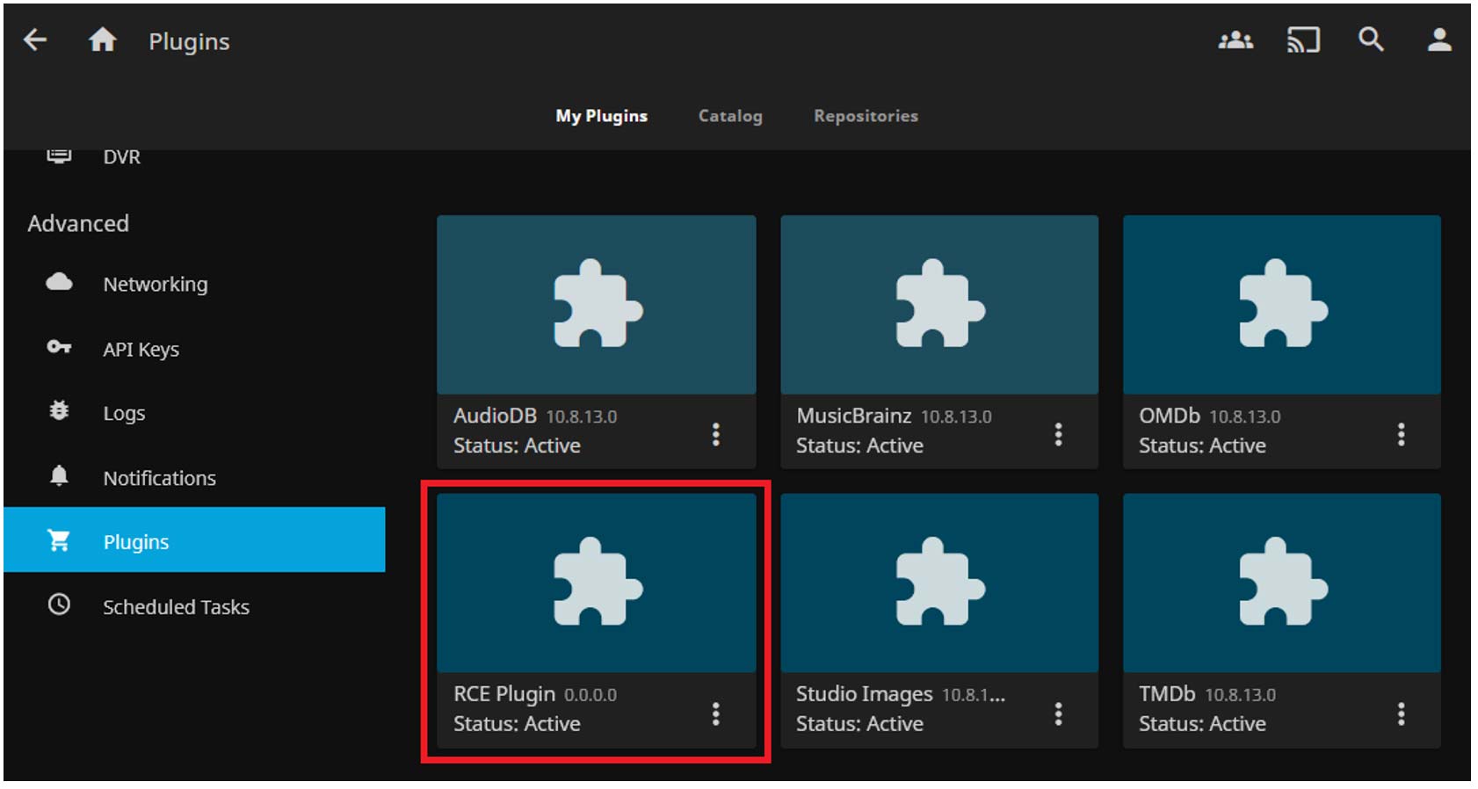The image size is (1478, 789).
Task: Click the Scheduled Tasks clock icon
Action: point(59,604)
